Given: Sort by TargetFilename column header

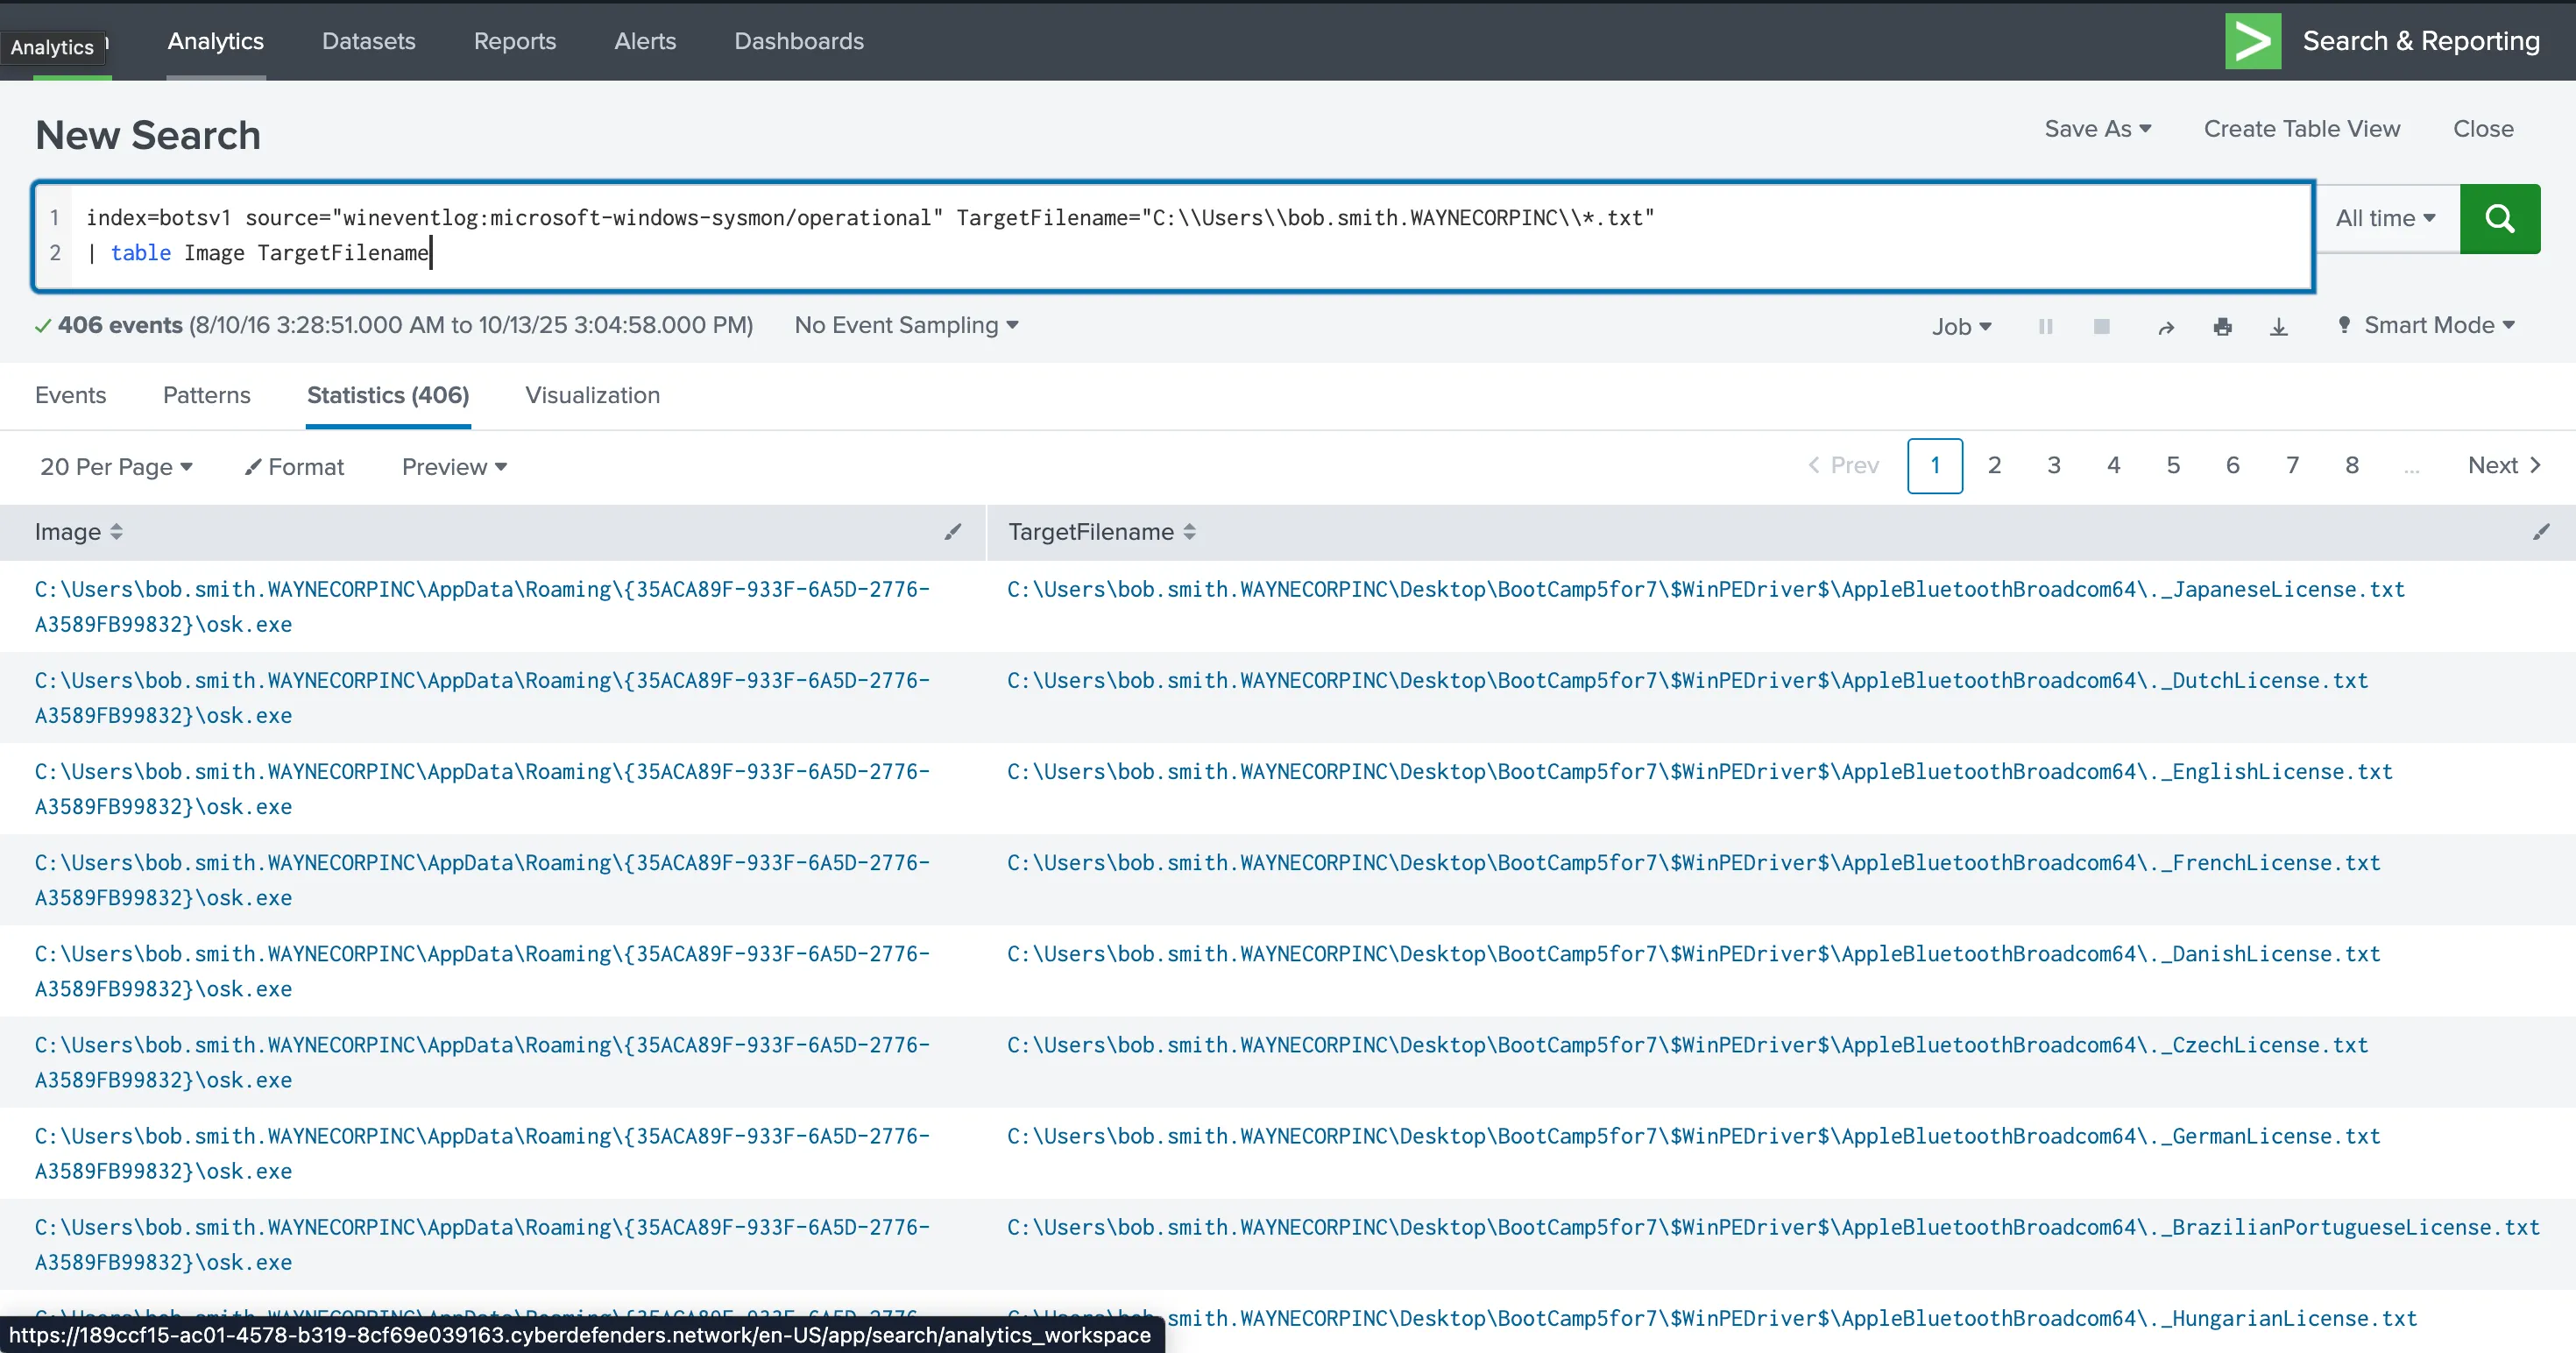Looking at the screenshot, I should [x=1101, y=532].
